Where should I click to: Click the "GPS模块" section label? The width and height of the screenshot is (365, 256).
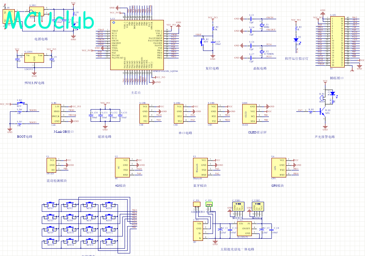click(x=277, y=186)
